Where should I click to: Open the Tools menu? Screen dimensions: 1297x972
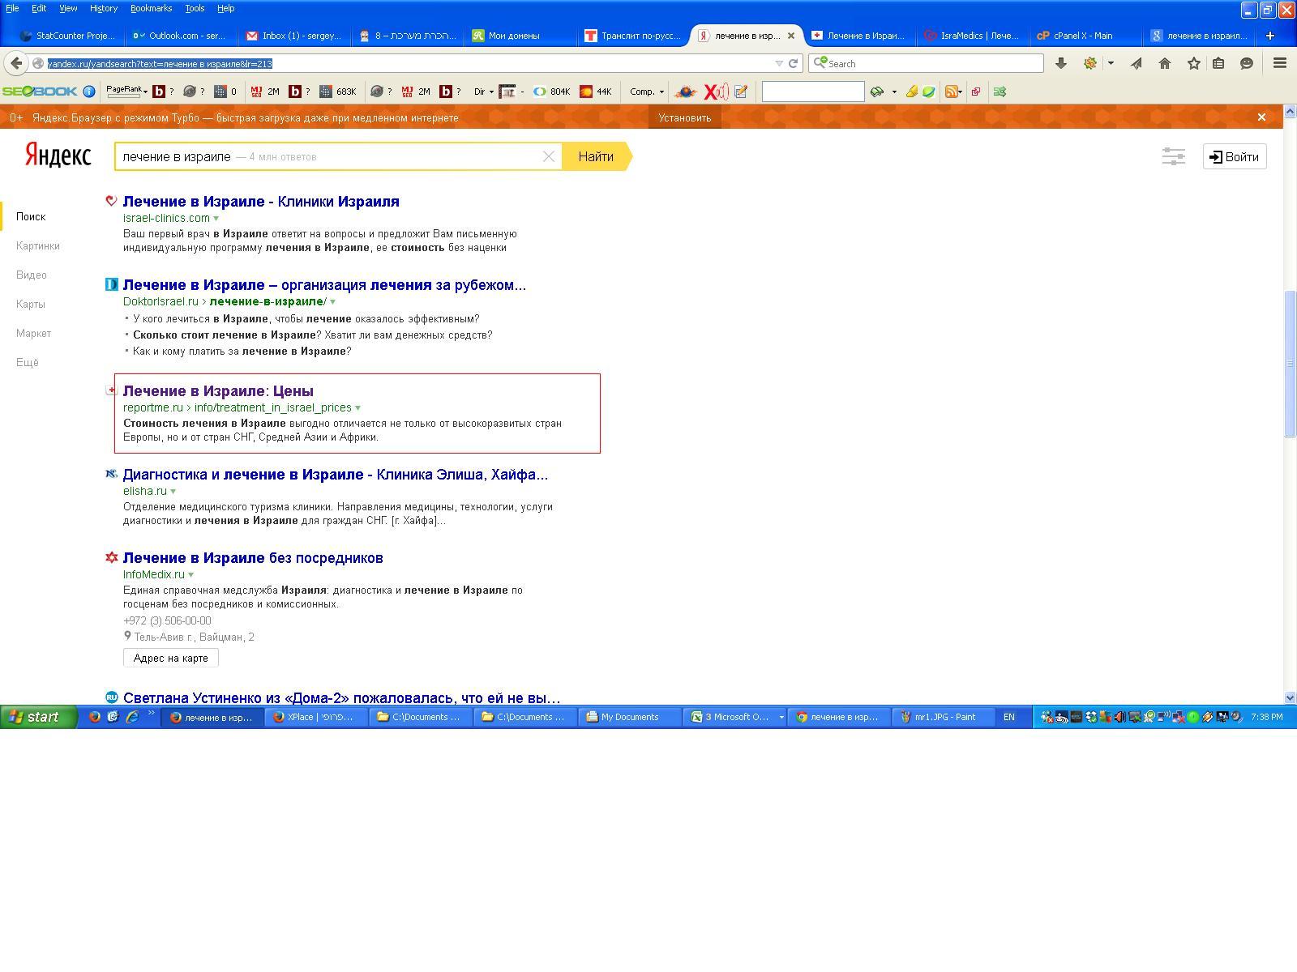pos(195,8)
